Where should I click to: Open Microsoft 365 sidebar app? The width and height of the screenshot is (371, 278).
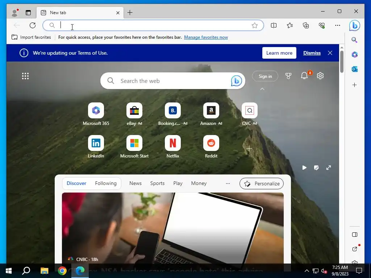pos(354,55)
